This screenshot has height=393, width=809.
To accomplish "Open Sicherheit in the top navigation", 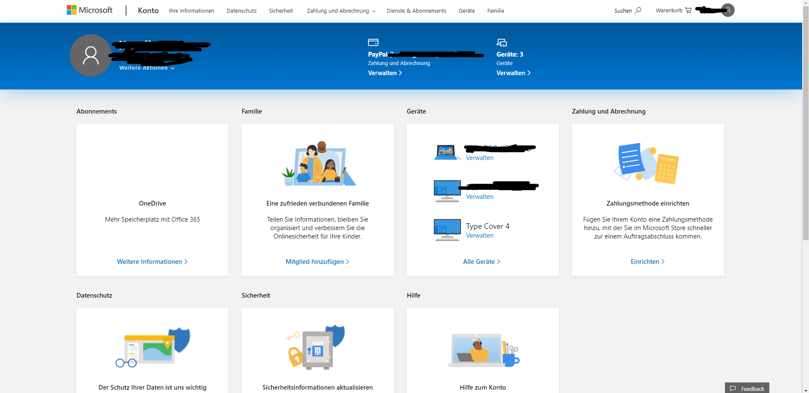I will [x=281, y=11].
